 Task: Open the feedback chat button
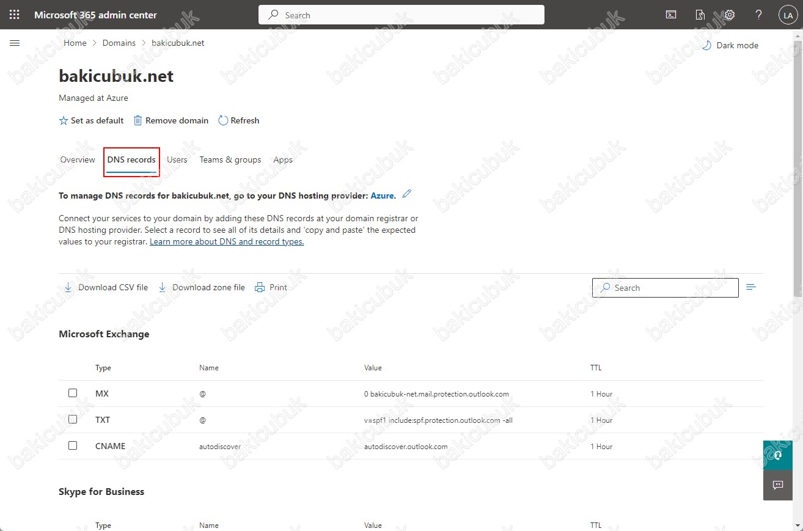coord(778,485)
